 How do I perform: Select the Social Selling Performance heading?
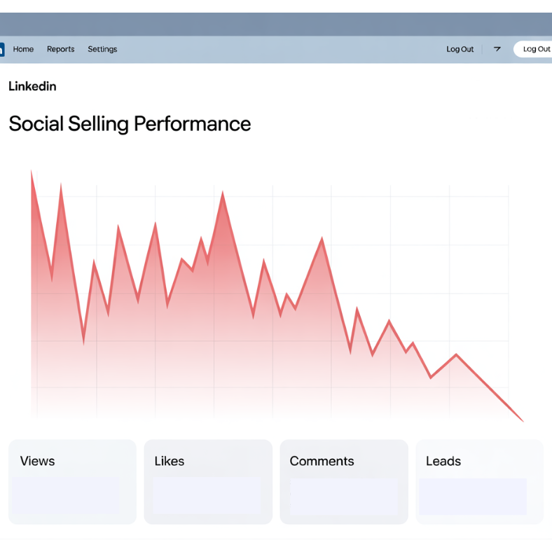[130, 124]
